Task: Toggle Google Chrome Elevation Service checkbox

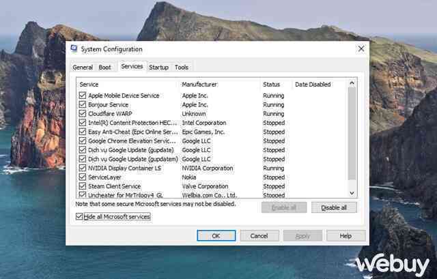Action: (x=83, y=141)
